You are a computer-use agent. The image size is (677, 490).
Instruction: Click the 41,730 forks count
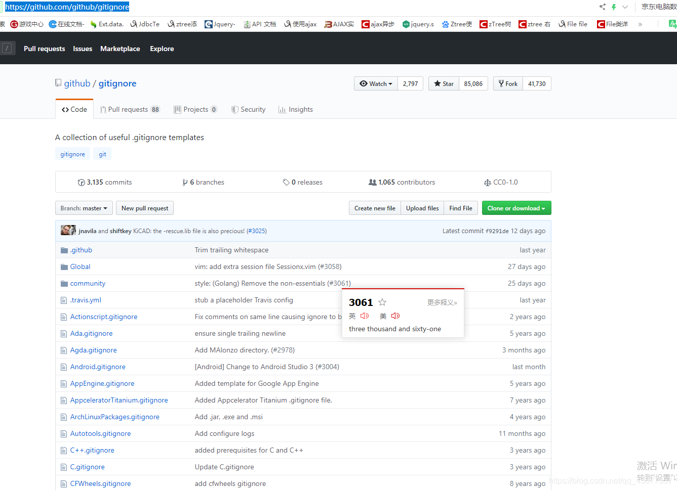(x=537, y=83)
